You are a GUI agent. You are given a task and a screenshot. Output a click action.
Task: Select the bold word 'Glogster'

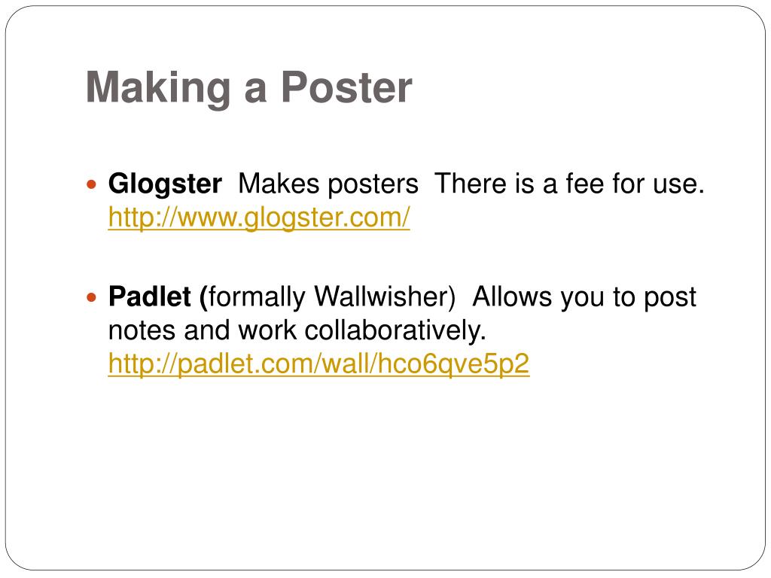(x=165, y=184)
